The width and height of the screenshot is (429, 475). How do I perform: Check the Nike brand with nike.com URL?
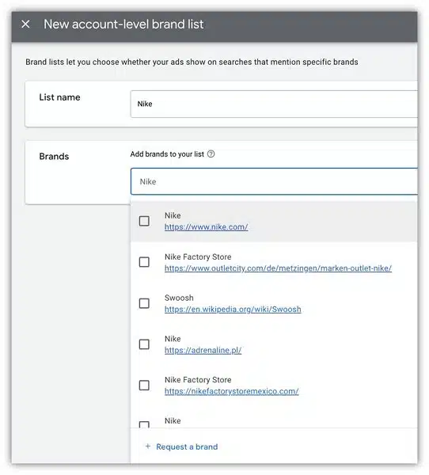click(x=144, y=221)
